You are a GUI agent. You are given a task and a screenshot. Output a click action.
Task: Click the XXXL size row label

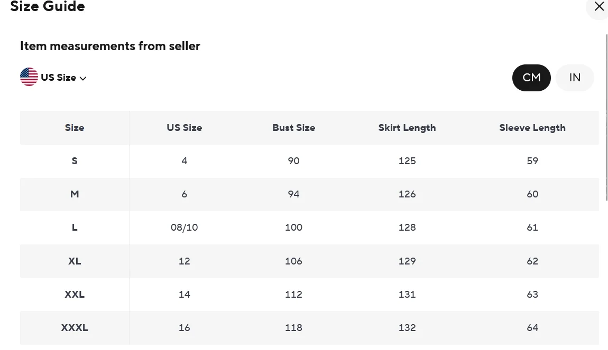(75, 327)
